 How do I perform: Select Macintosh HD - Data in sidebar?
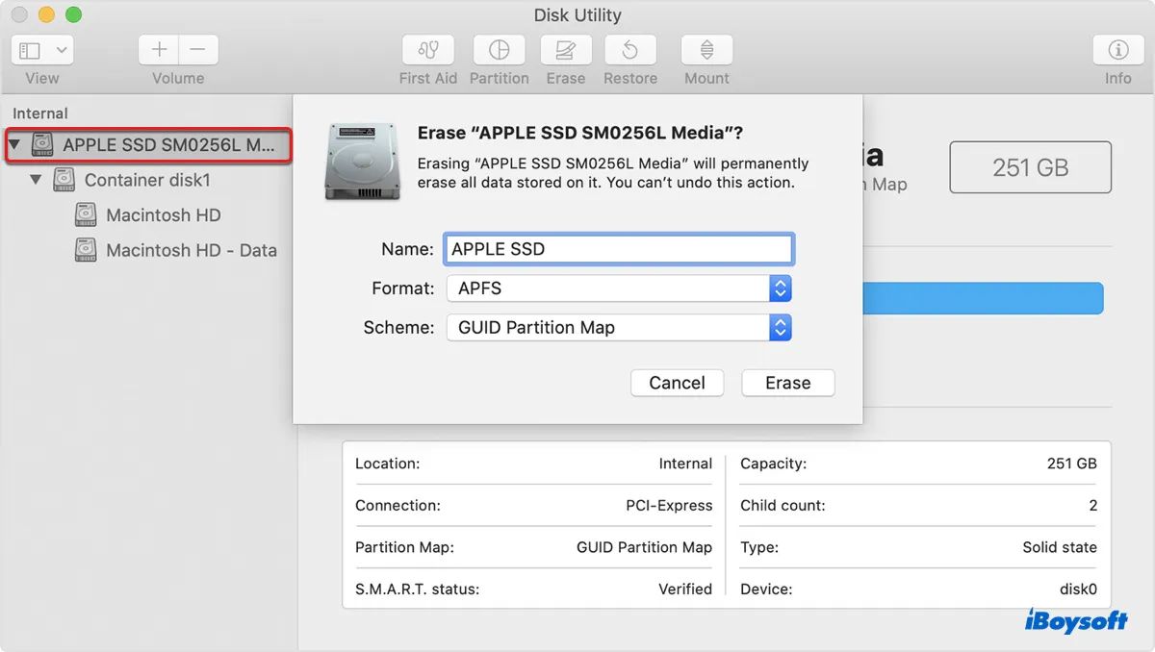tap(192, 250)
